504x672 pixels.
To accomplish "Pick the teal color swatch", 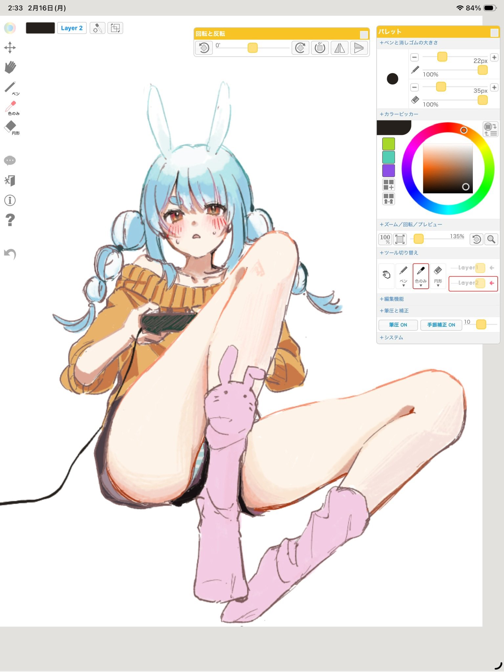I will tap(388, 157).
